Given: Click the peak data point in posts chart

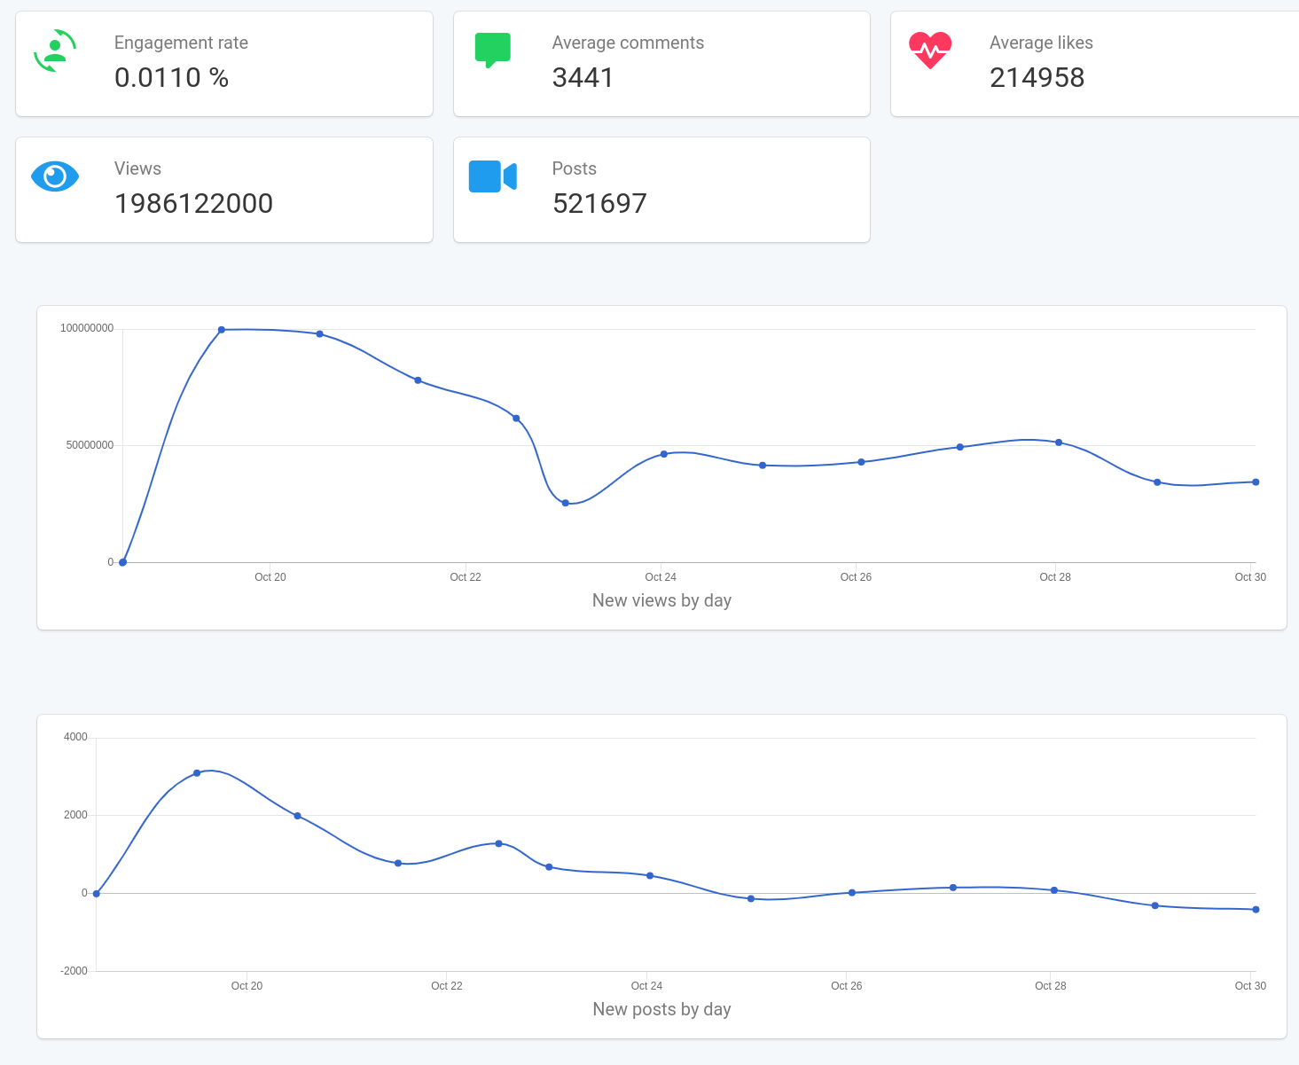Looking at the screenshot, I should coord(197,773).
